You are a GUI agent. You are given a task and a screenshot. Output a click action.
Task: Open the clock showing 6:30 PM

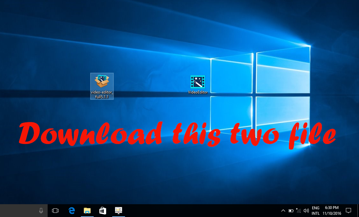point(332,211)
